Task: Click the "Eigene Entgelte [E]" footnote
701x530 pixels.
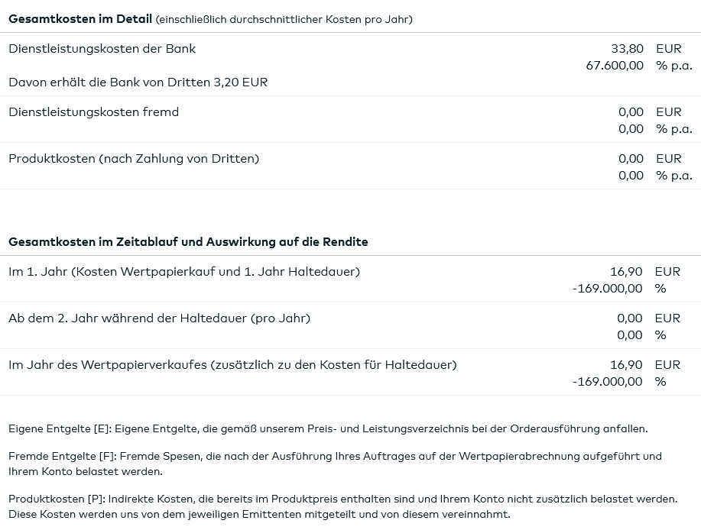Action: pos(328,429)
